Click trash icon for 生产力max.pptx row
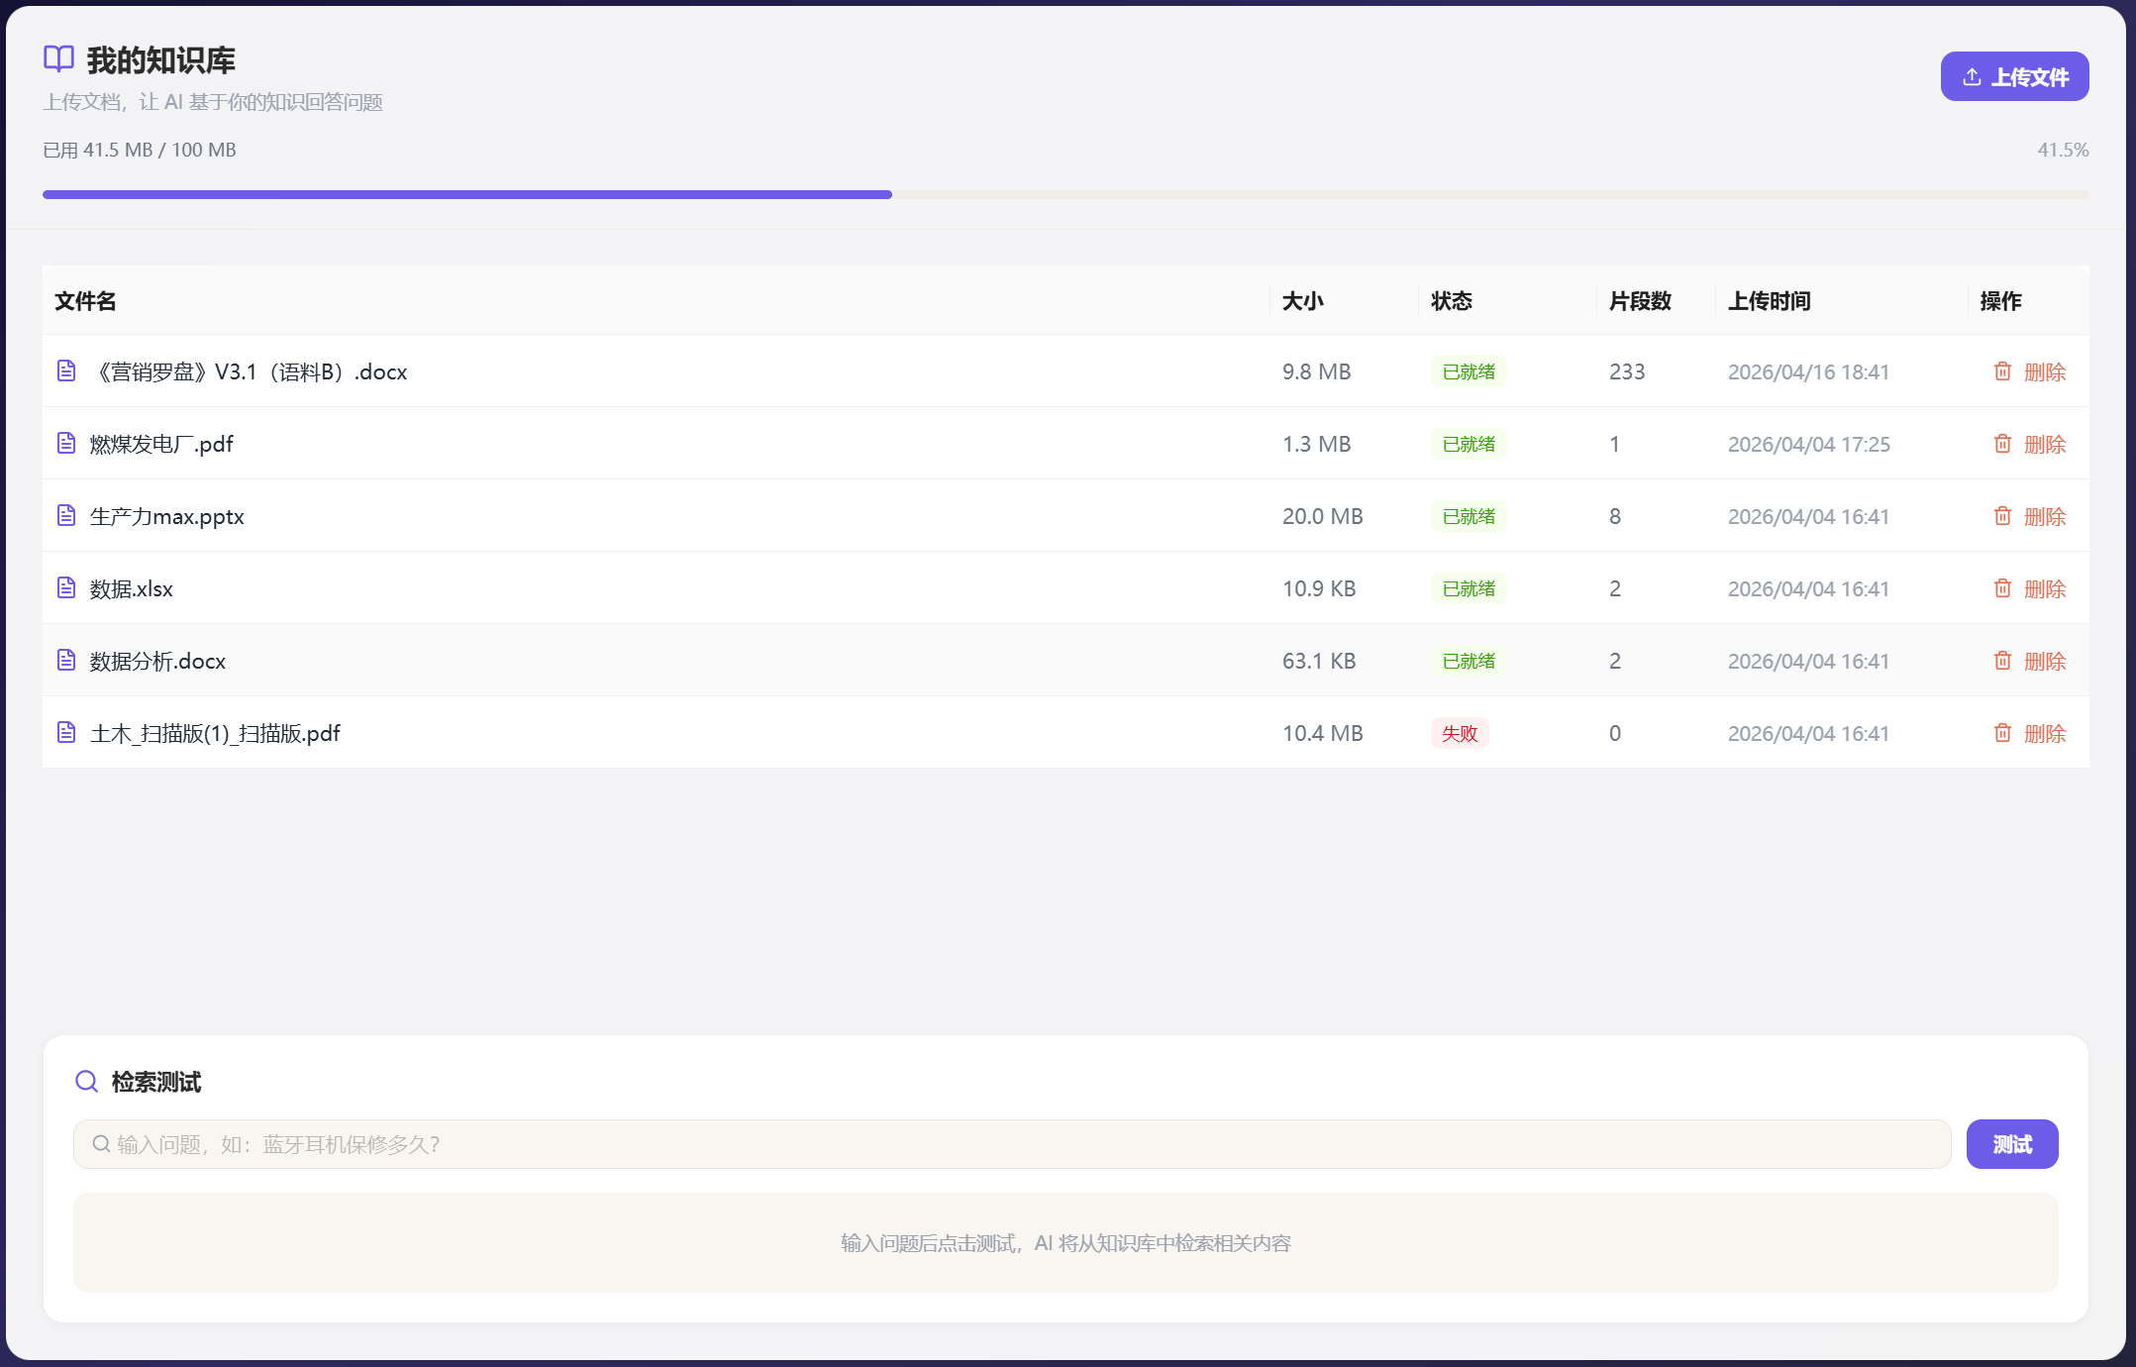The image size is (2136, 1367). [x=2002, y=516]
